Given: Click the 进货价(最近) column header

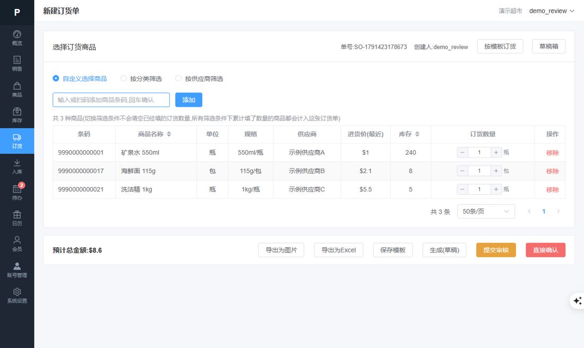Looking at the screenshot, I should 365,134.
